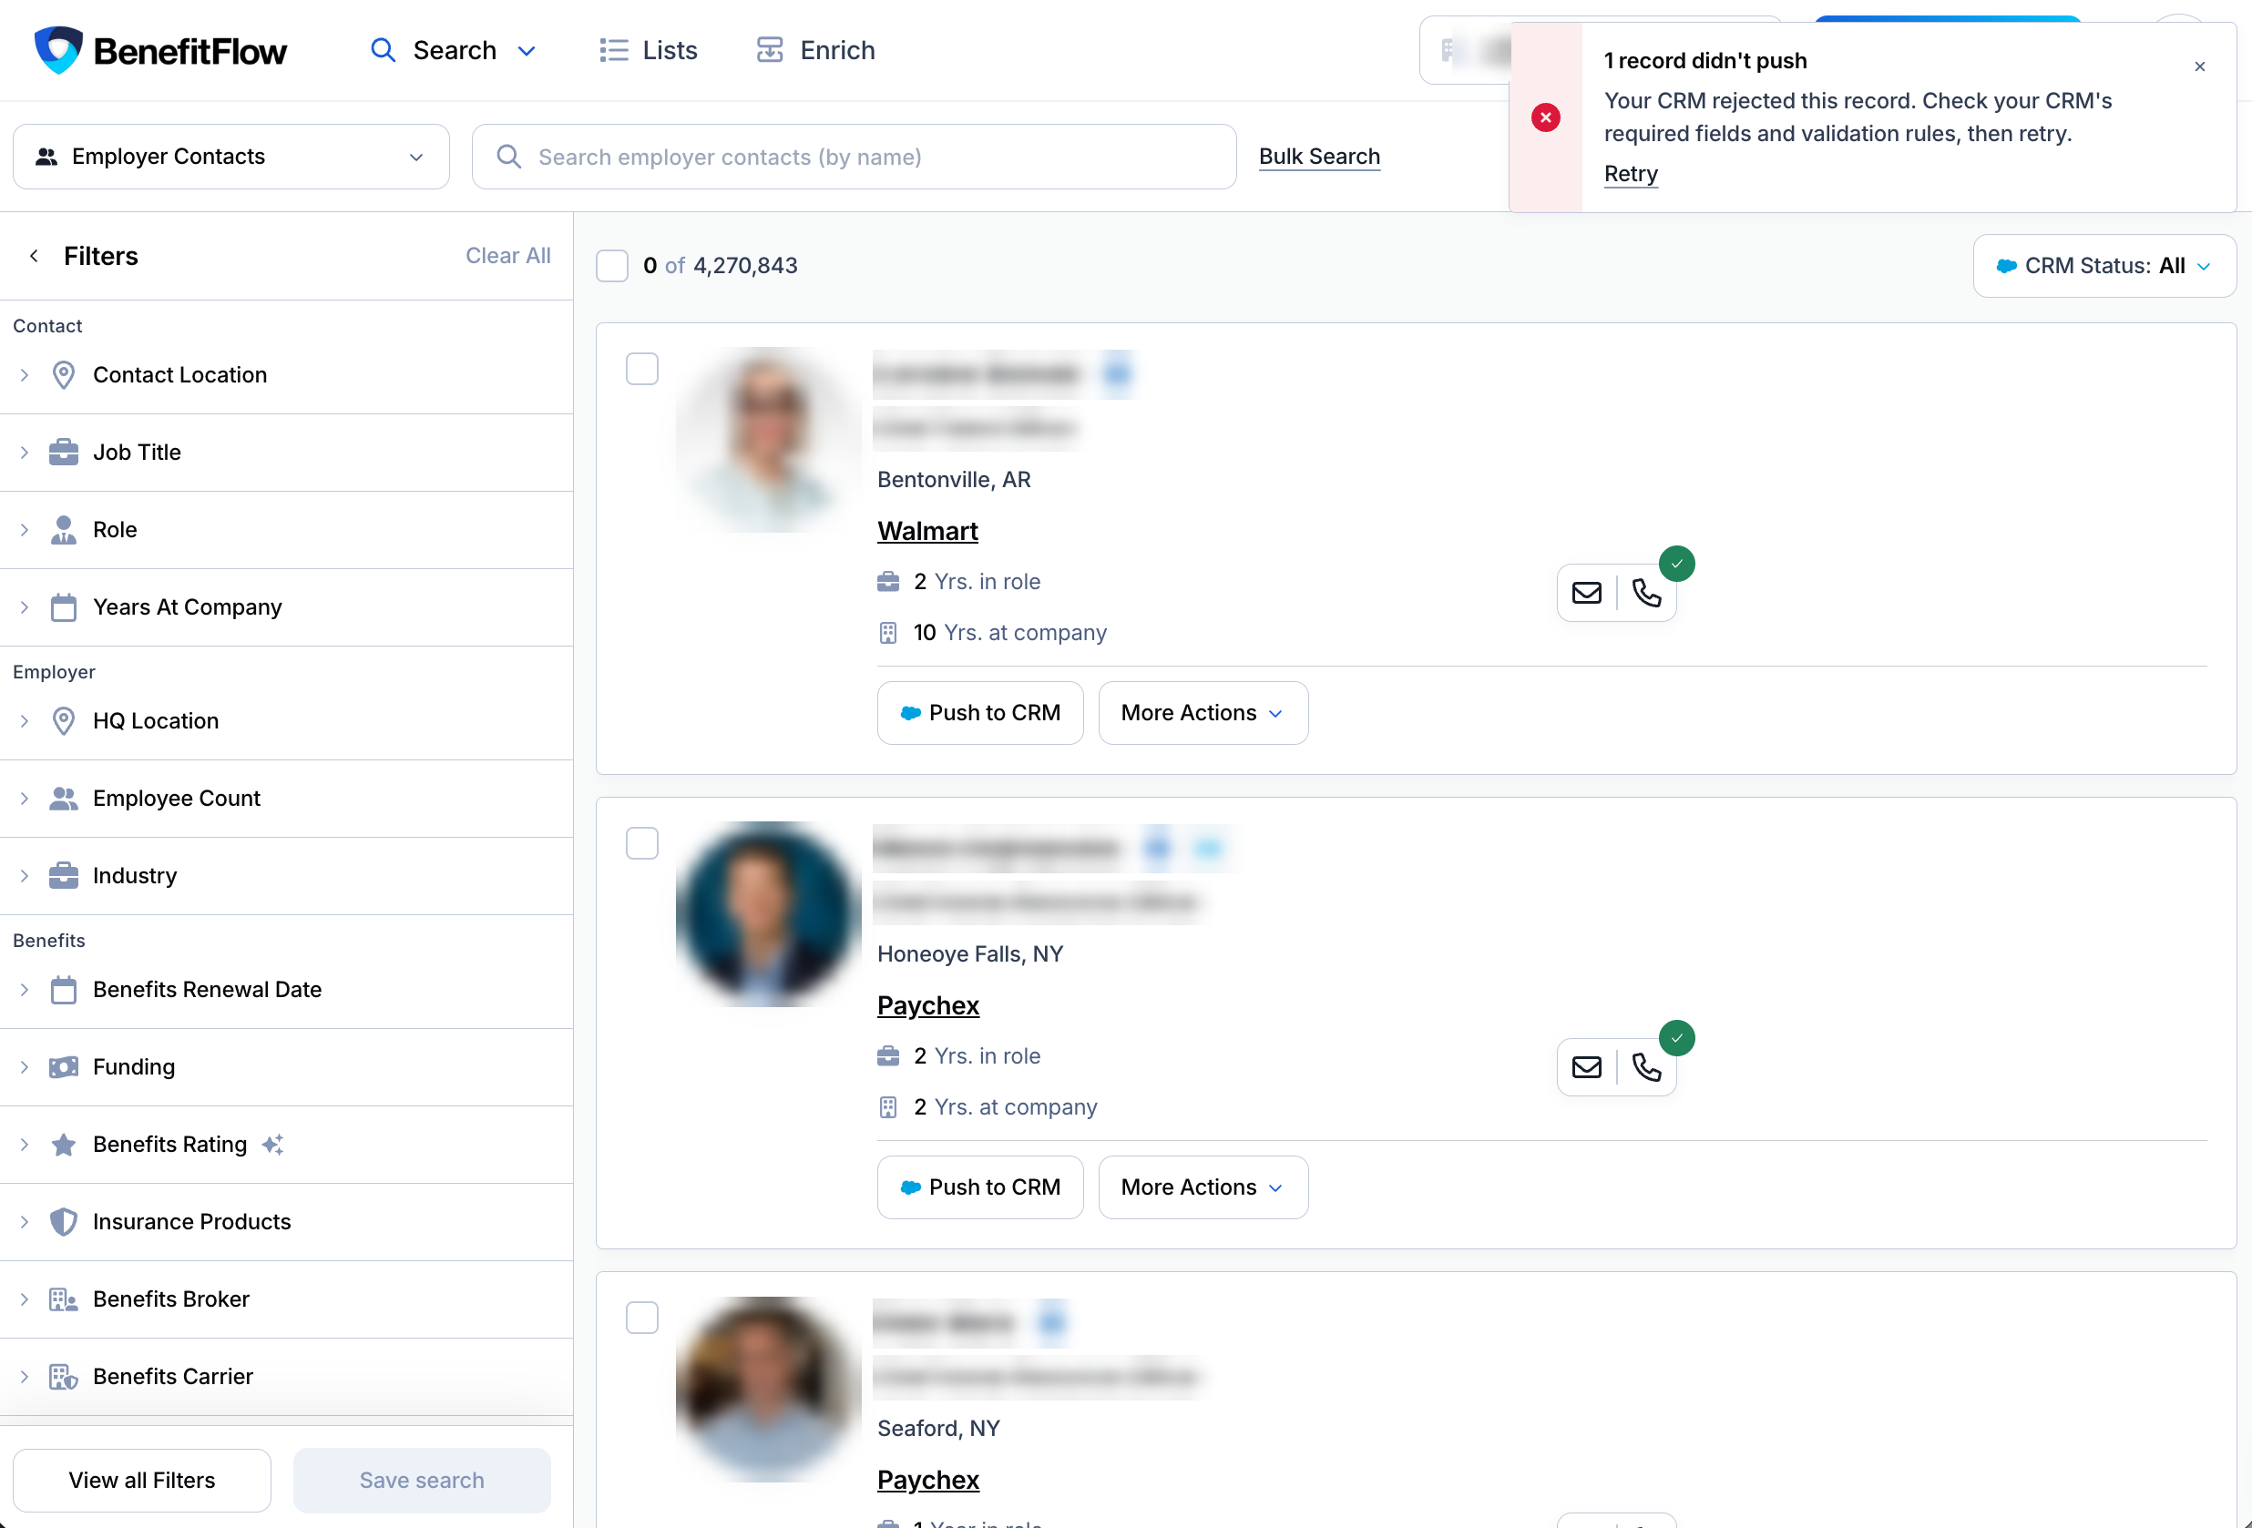This screenshot has height=1528, width=2252.
Task: Push Walmart contact to CRM
Action: pos(979,714)
